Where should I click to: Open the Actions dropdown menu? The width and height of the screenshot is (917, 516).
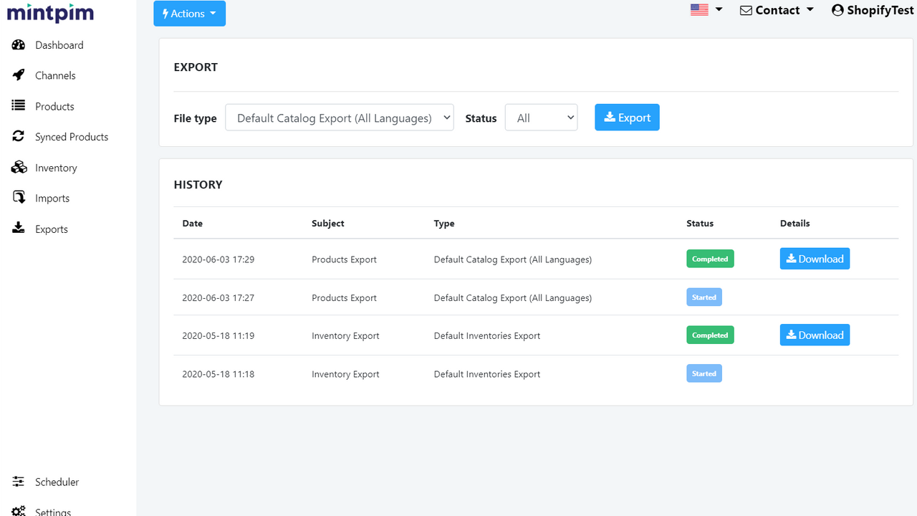[x=189, y=13]
